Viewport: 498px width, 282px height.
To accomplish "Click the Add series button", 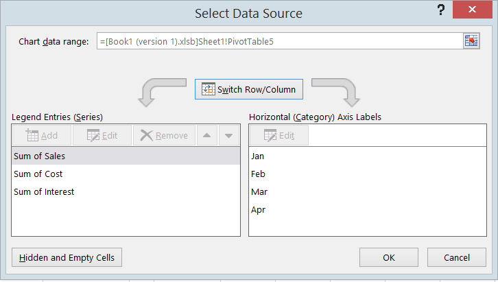I will tap(42, 136).
